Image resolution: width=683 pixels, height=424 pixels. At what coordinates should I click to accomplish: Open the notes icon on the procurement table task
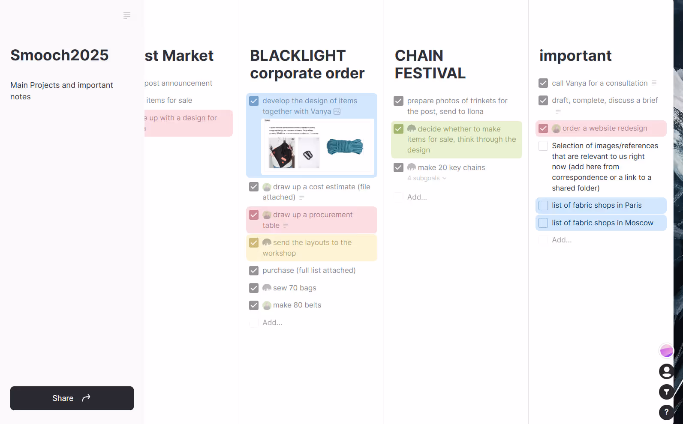(286, 225)
